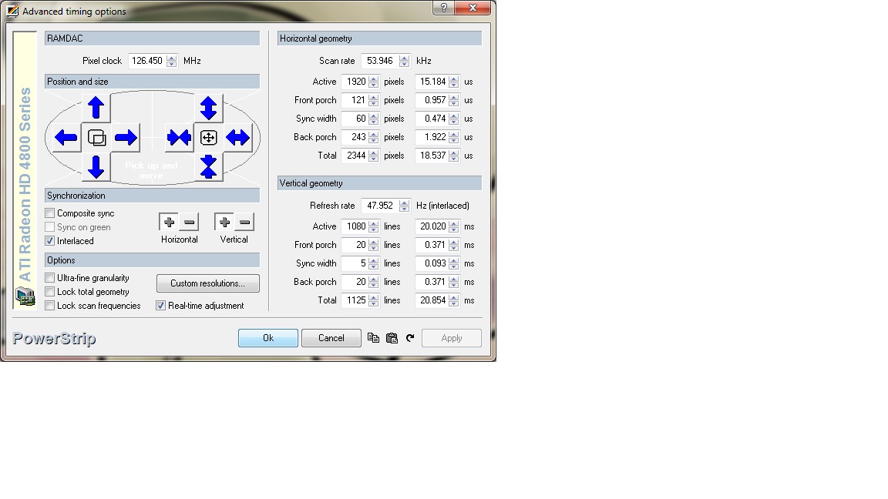Change horizontal Front porch pixels spinner
888x499 pixels.
click(374, 100)
